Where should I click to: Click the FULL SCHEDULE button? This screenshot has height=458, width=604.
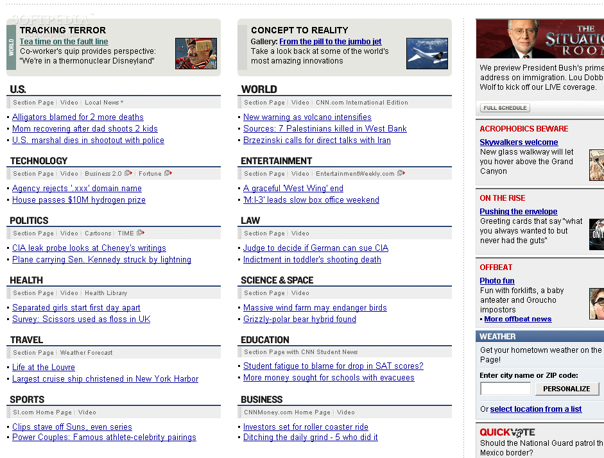(505, 108)
